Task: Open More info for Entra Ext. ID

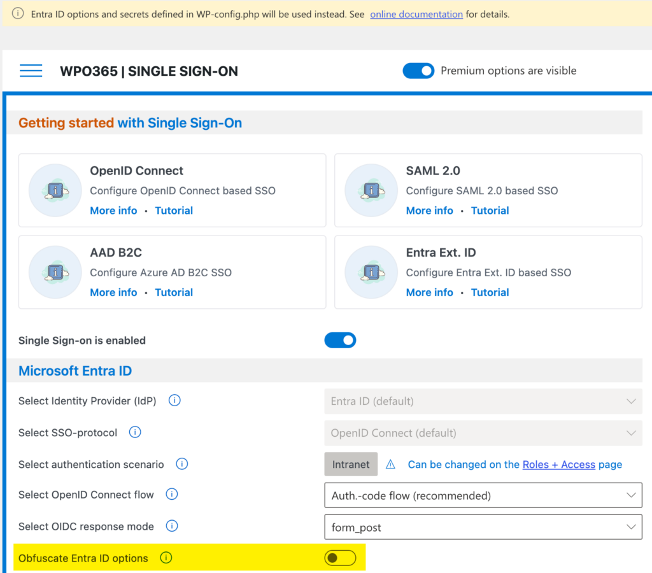Action: tap(430, 292)
